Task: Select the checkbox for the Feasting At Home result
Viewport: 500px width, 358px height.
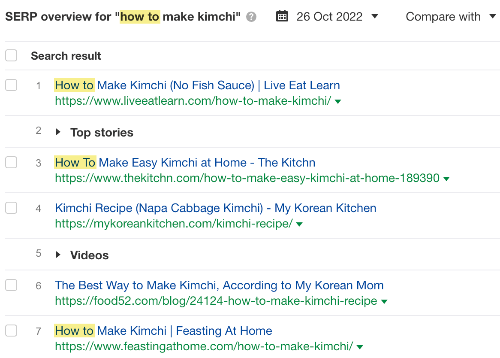Action: [x=11, y=331]
